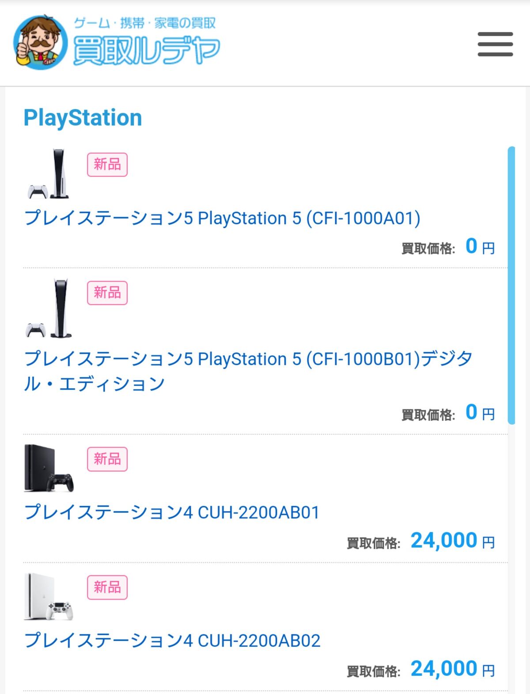Screen dimensions: 530x694
Task: Click the 24,000 円 price for CUH-2200AB01
Action: coord(452,541)
